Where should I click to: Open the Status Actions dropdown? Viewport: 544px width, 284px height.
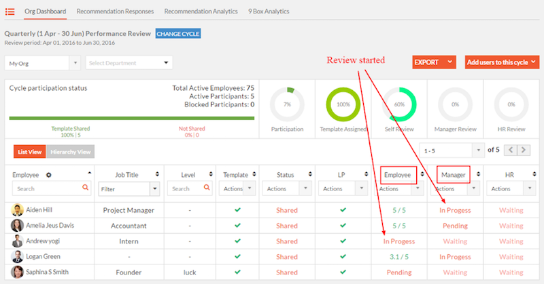pos(287,188)
